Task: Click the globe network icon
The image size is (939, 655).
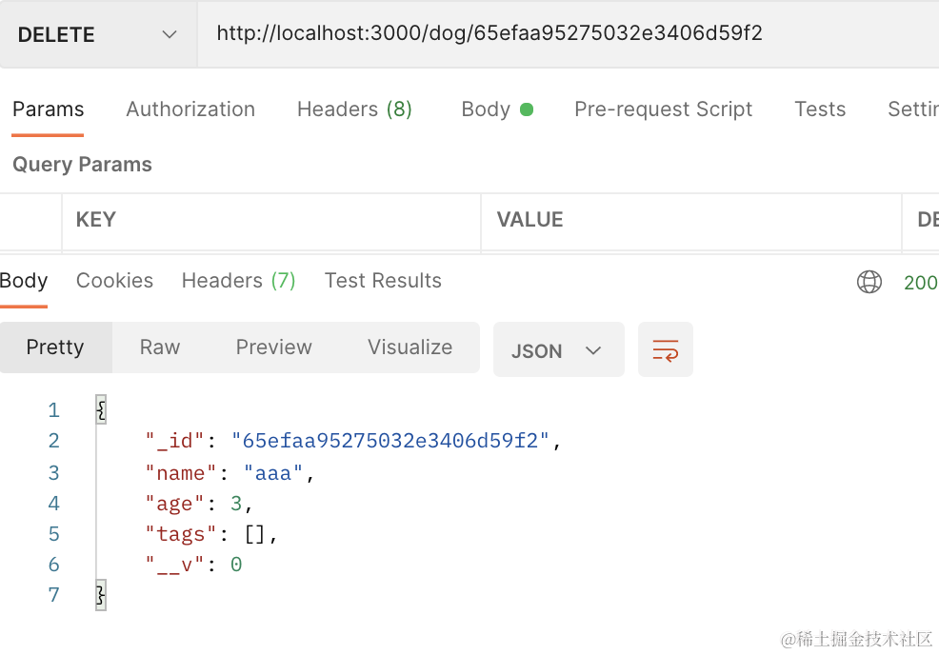Action: click(869, 282)
